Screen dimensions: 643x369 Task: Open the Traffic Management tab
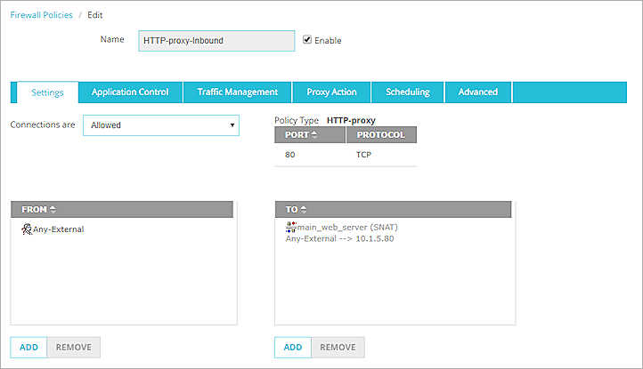tap(238, 92)
